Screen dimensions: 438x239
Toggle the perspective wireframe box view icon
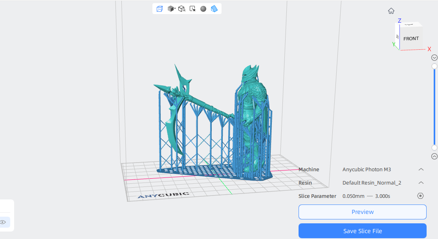[x=159, y=9]
